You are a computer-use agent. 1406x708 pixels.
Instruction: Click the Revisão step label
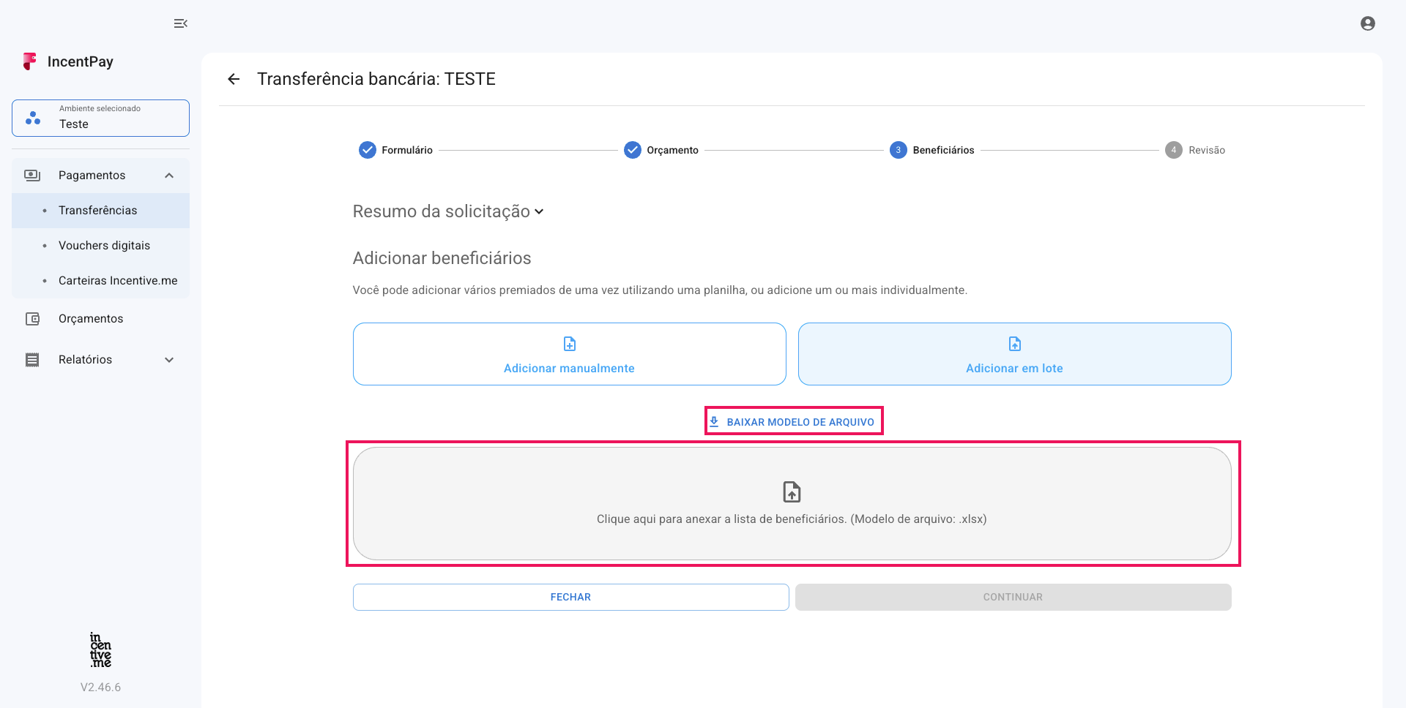(1207, 150)
